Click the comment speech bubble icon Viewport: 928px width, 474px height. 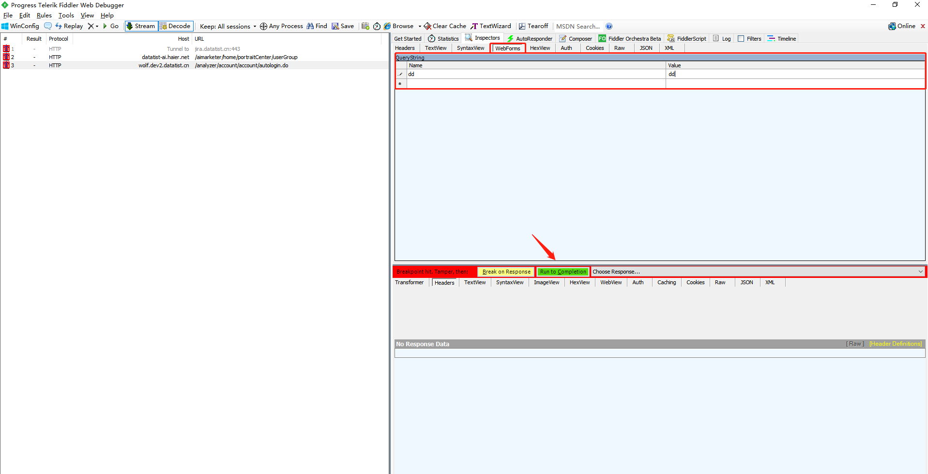48,26
